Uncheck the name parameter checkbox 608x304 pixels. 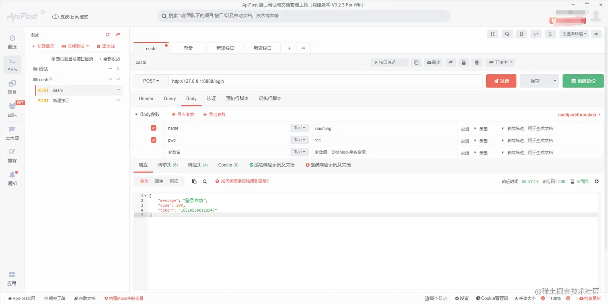(x=153, y=128)
